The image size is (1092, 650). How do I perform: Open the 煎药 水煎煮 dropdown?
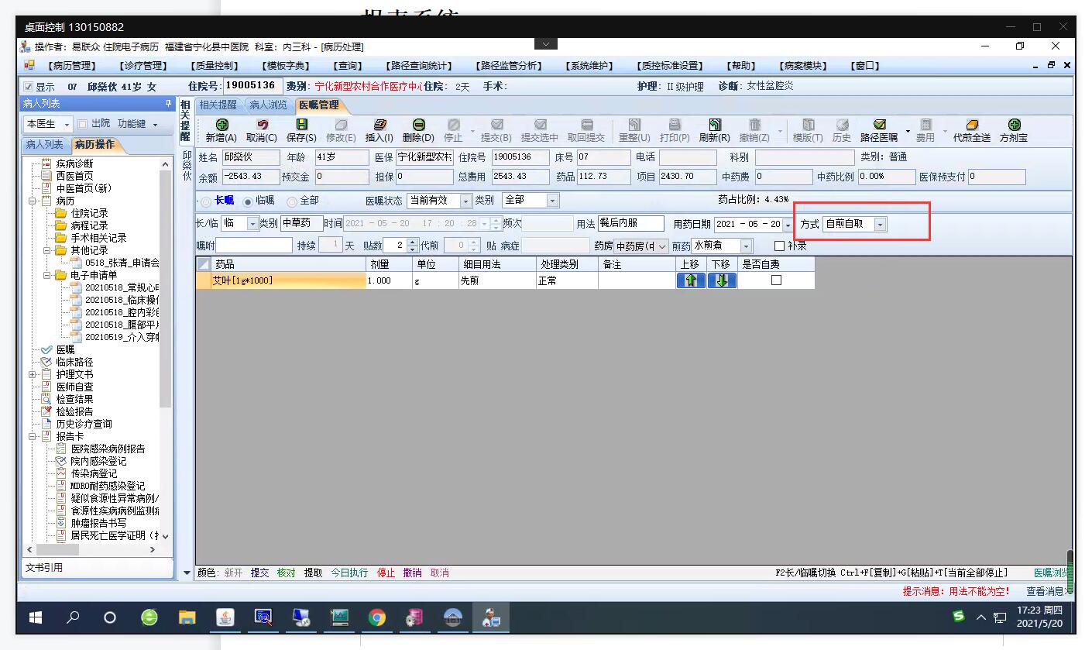pyautogui.click(x=746, y=246)
